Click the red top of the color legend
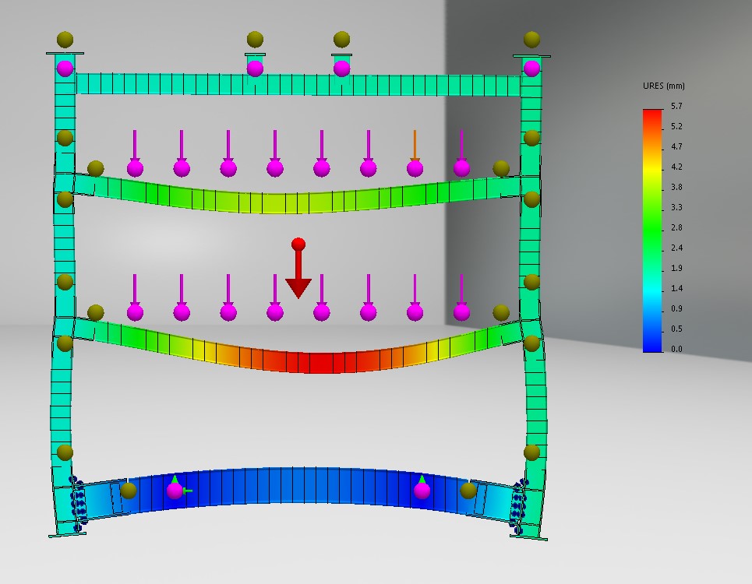 (652, 115)
